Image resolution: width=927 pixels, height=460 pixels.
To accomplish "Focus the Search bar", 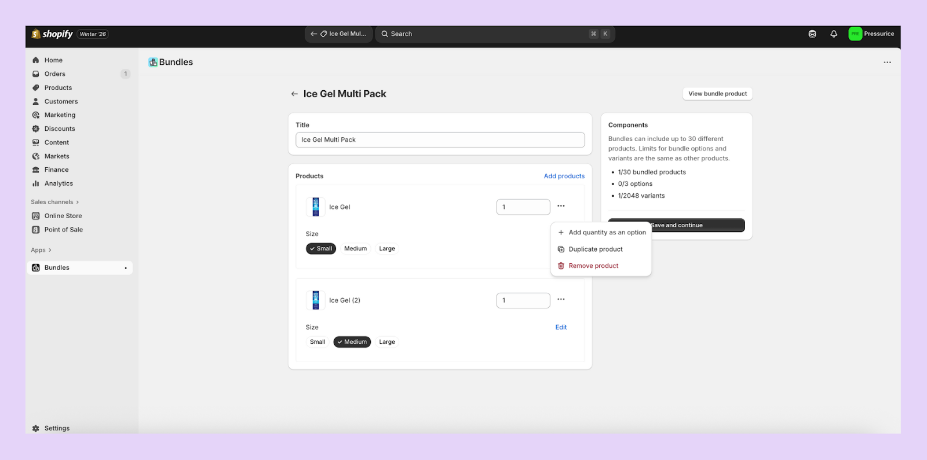I will [495, 34].
